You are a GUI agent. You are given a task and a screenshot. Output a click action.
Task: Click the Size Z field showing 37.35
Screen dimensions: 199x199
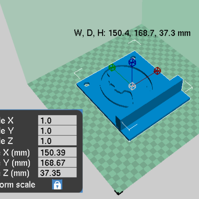coord(57,173)
